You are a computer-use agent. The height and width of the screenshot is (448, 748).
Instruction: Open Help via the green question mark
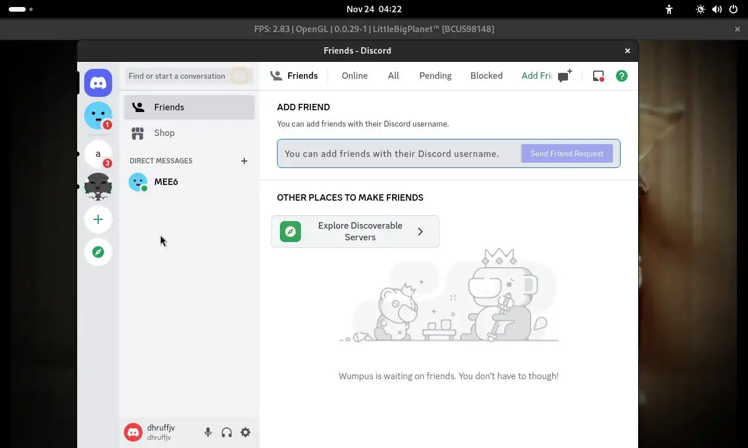tap(622, 76)
